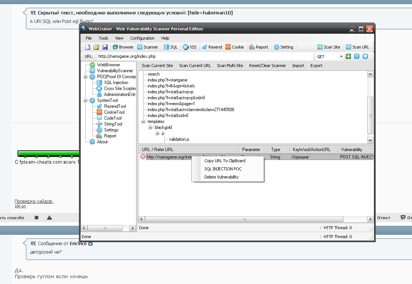
Task: Select the XSS toolbar button
Action: [189, 47]
